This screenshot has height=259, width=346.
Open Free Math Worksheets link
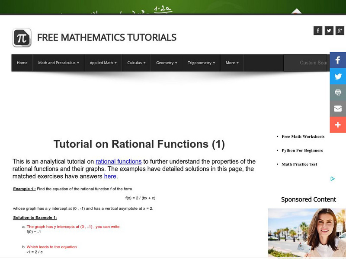[x=303, y=137]
